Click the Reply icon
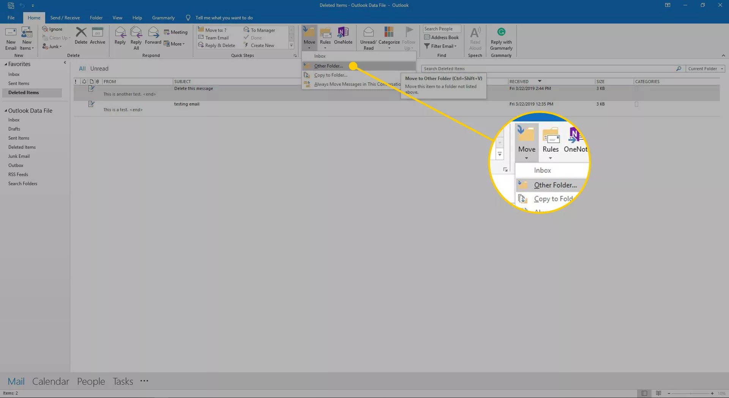Image resolution: width=729 pixels, height=398 pixels. [x=120, y=32]
